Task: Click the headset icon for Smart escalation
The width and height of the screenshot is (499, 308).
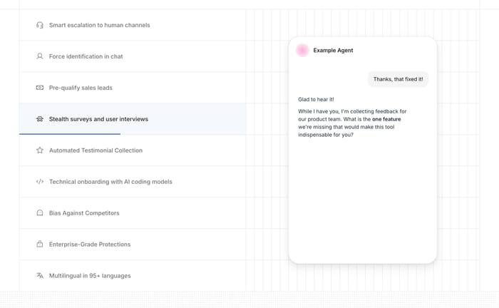Action: [40, 25]
